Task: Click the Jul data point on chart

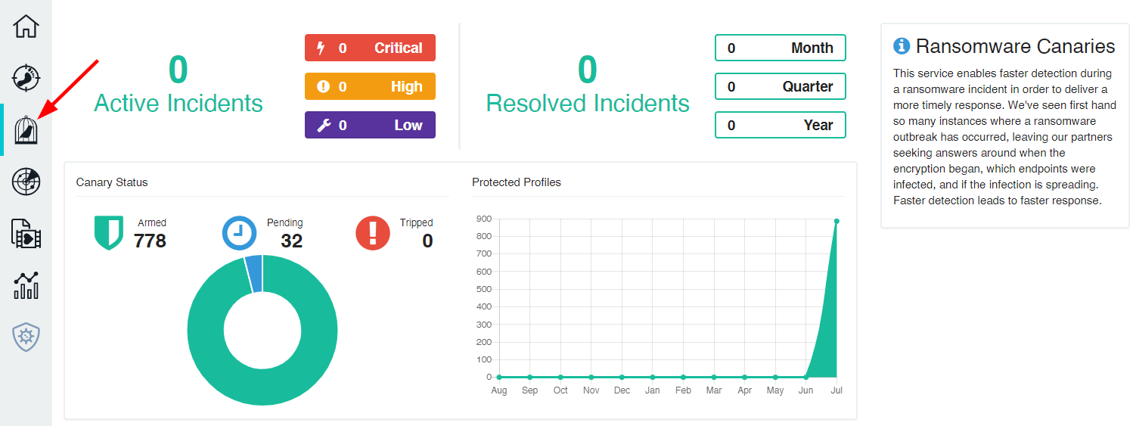Action: 836,221
